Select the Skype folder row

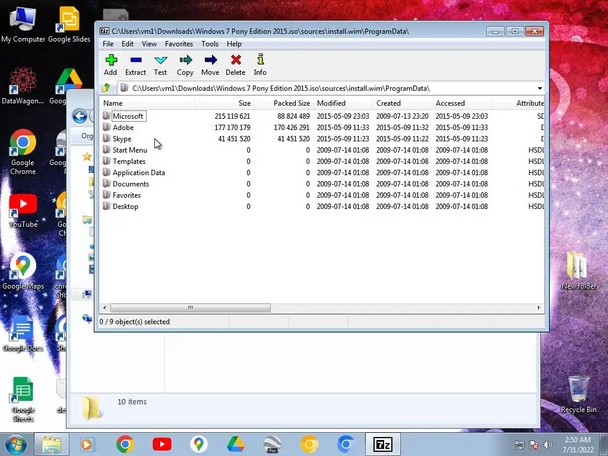(322, 138)
